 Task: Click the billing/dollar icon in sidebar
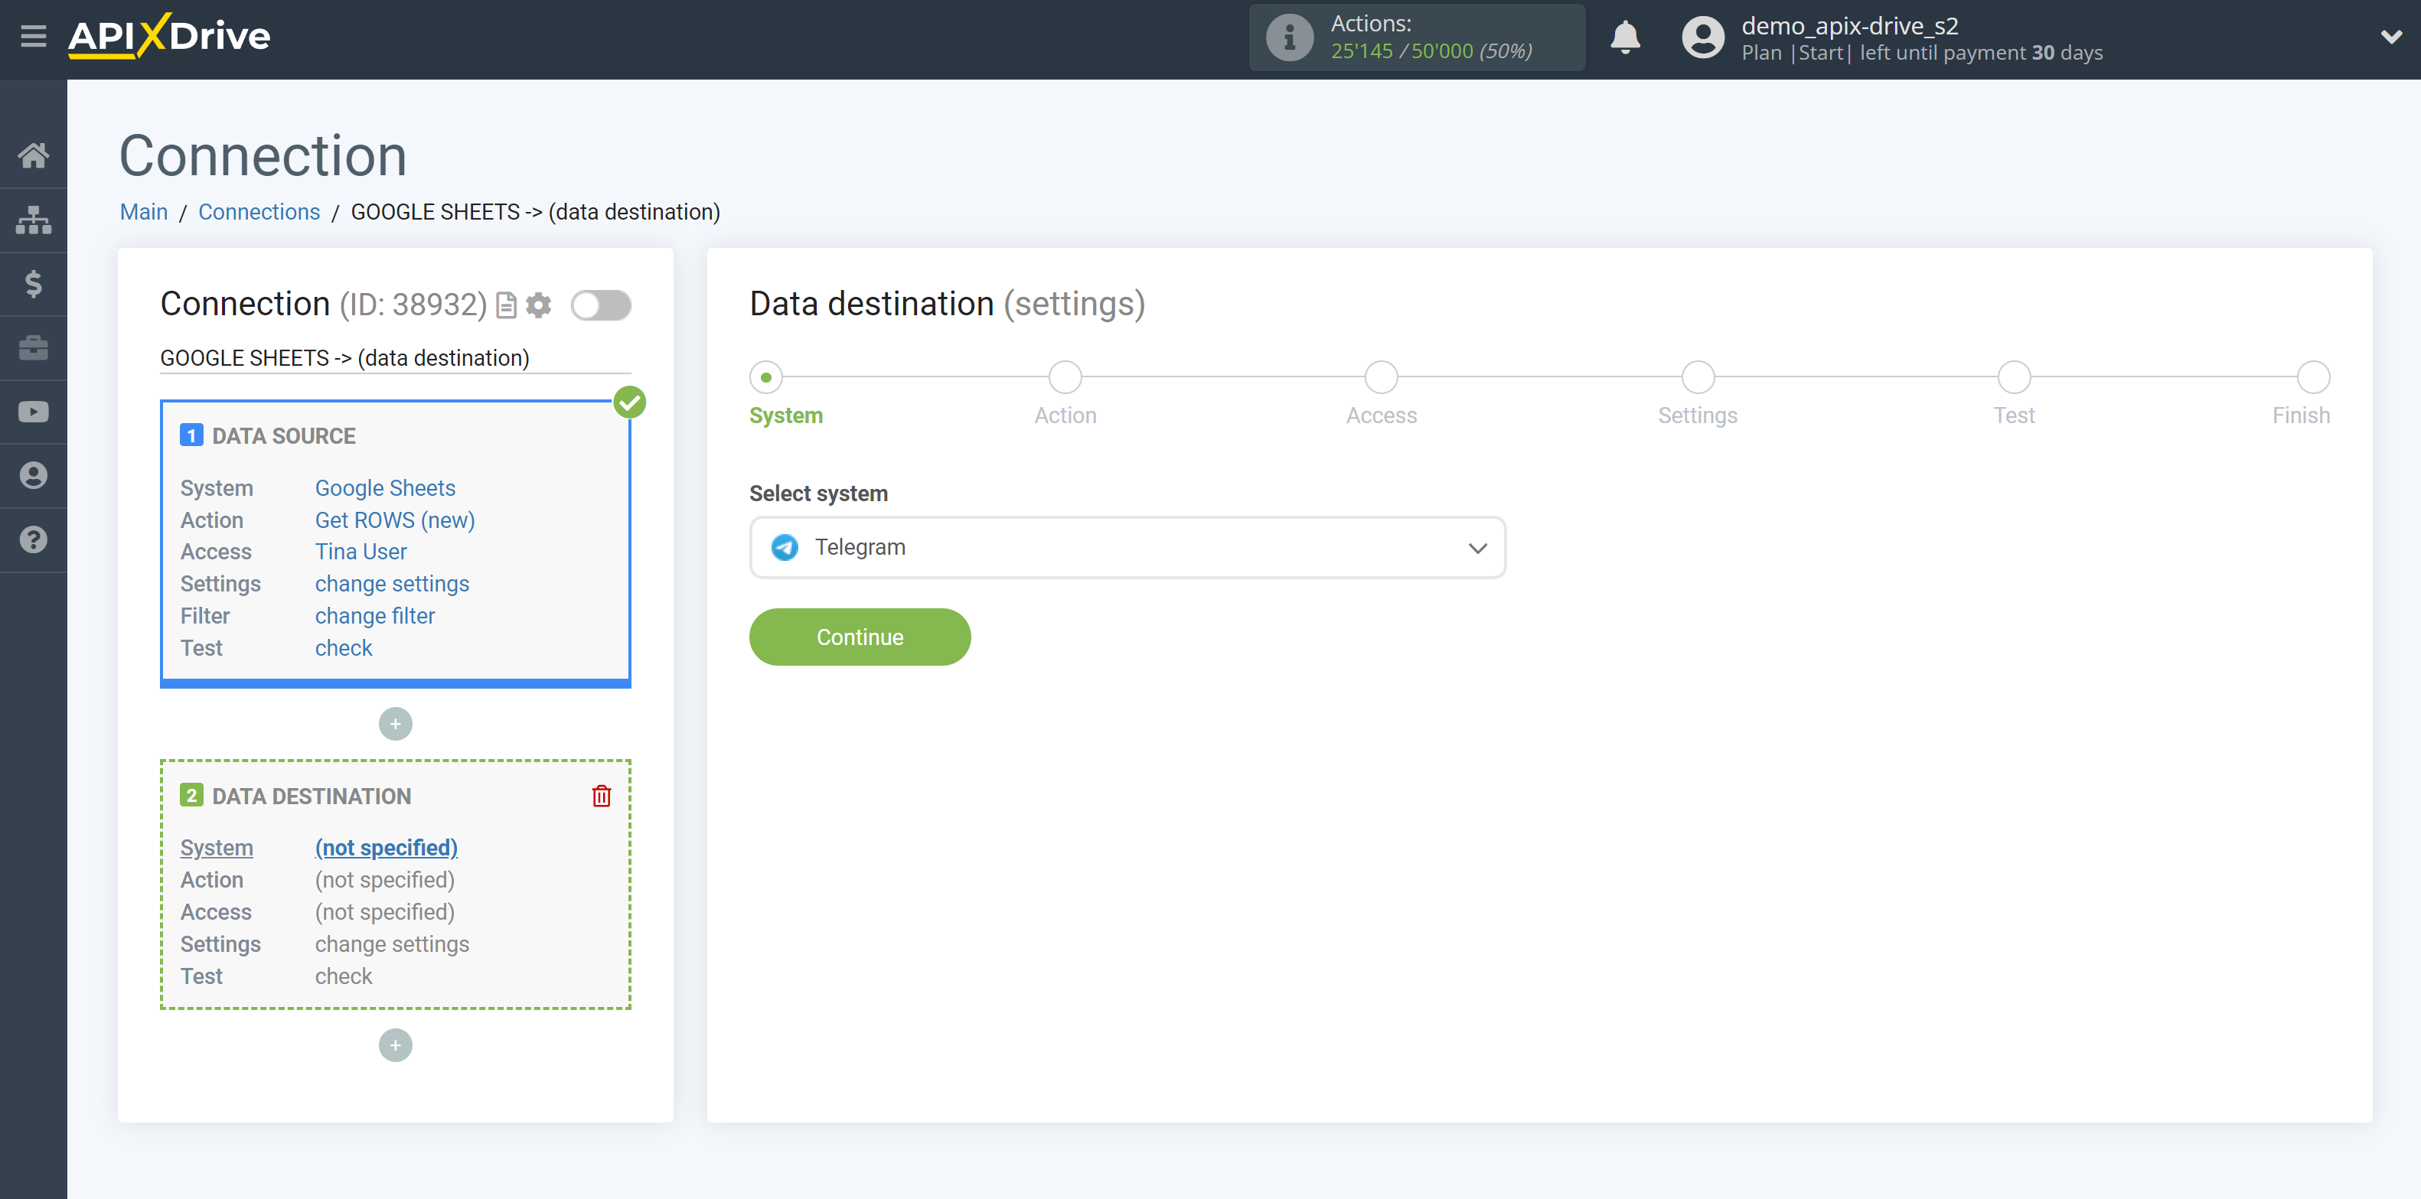pyautogui.click(x=34, y=285)
